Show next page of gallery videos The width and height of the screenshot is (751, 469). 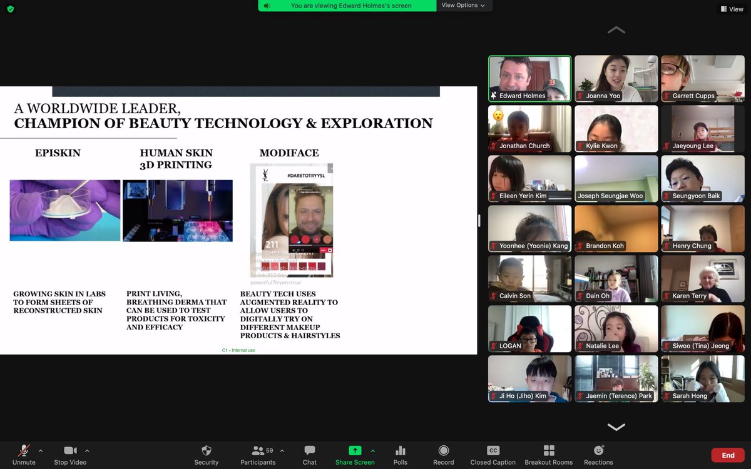tap(616, 427)
